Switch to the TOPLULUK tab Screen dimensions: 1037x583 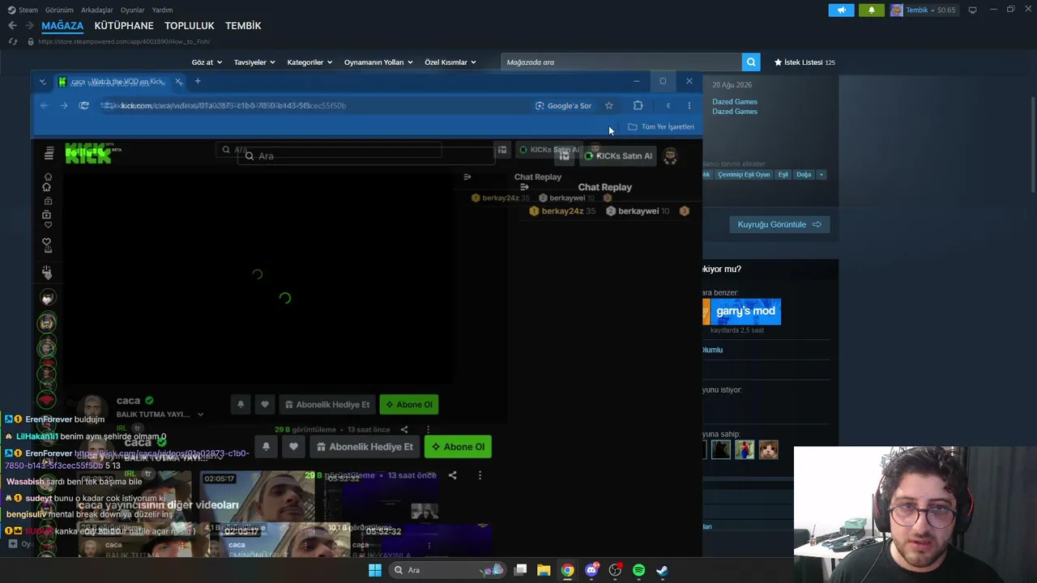(190, 26)
